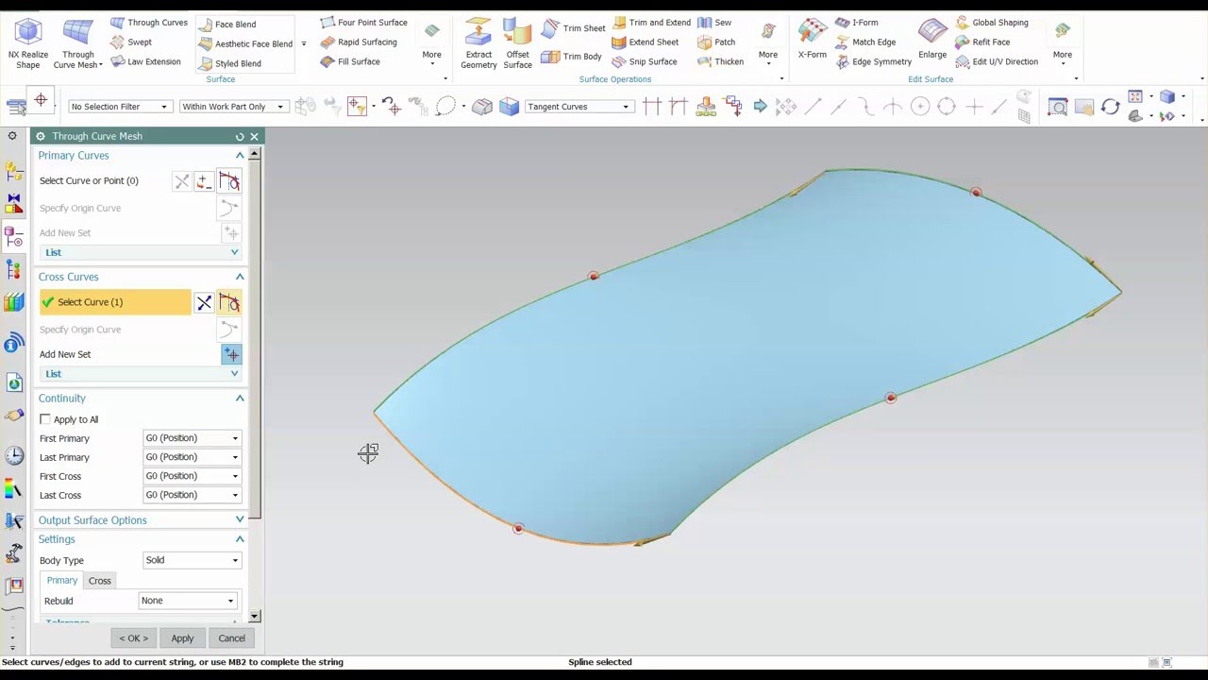
Task: Click the Cancel button
Action: pyautogui.click(x=231, y=638)
